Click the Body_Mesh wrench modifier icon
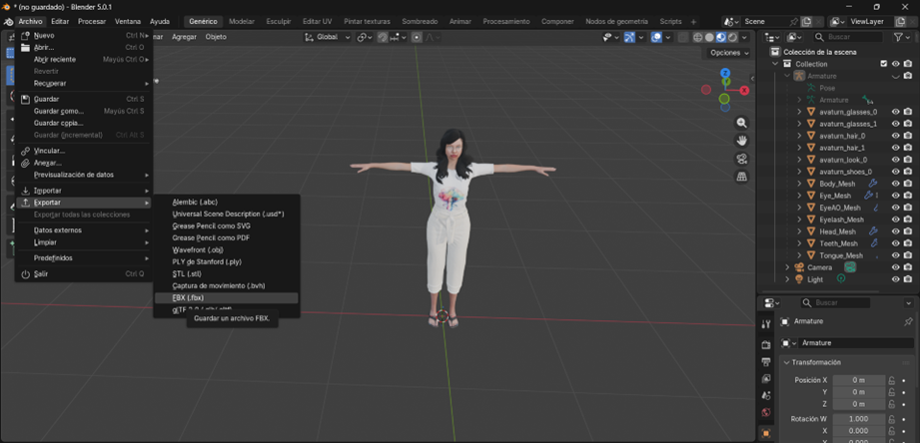 coord(872,184)
